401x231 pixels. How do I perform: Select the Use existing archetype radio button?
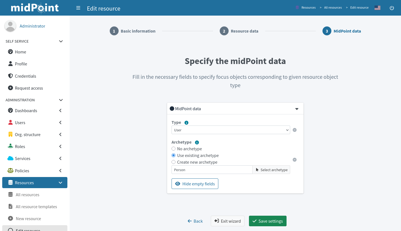[x=173, y=155]
